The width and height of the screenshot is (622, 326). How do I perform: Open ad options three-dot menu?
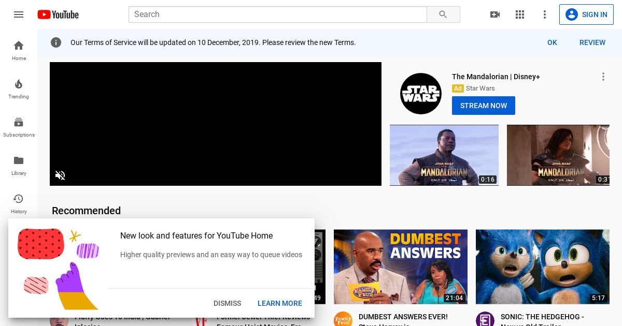[603, 77]
